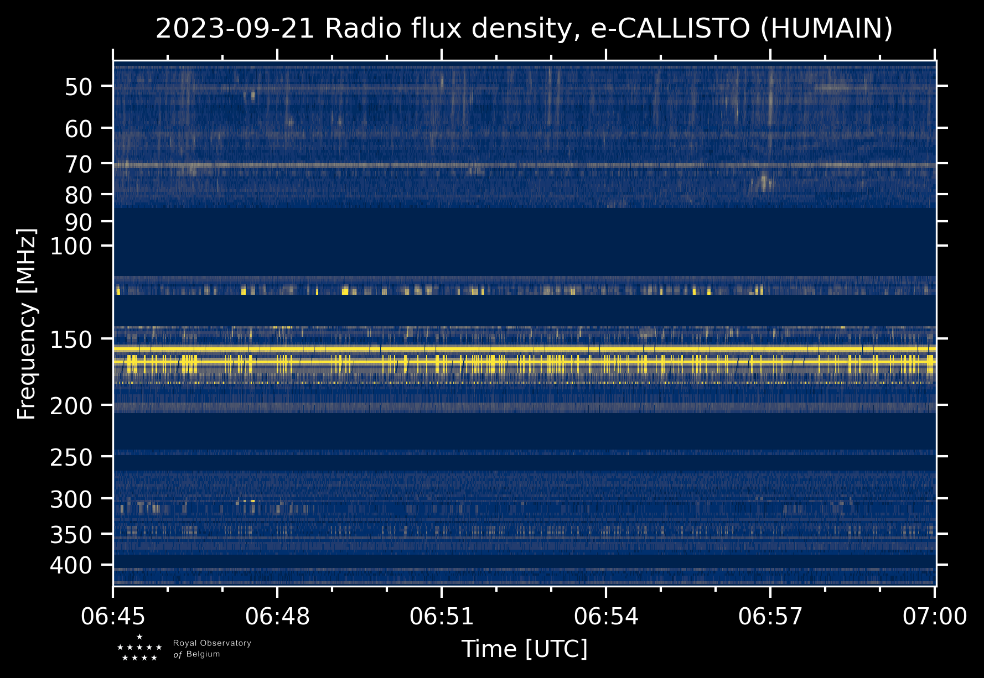Image resolution: width=984 pixels, height=678 pixels.
Task: Select the 06:45 time tick label
Action: (x=113, y=616)
